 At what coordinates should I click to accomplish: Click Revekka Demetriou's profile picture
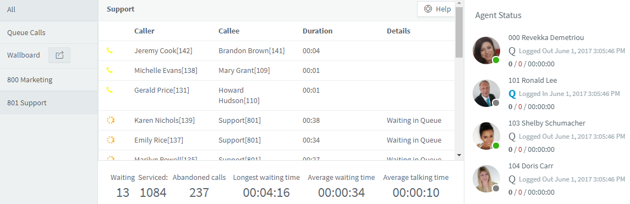486,50
